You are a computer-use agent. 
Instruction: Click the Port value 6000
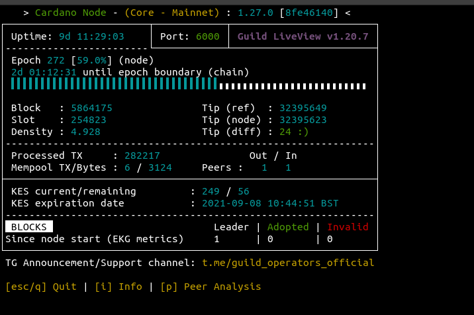click(x=208, y=36)
